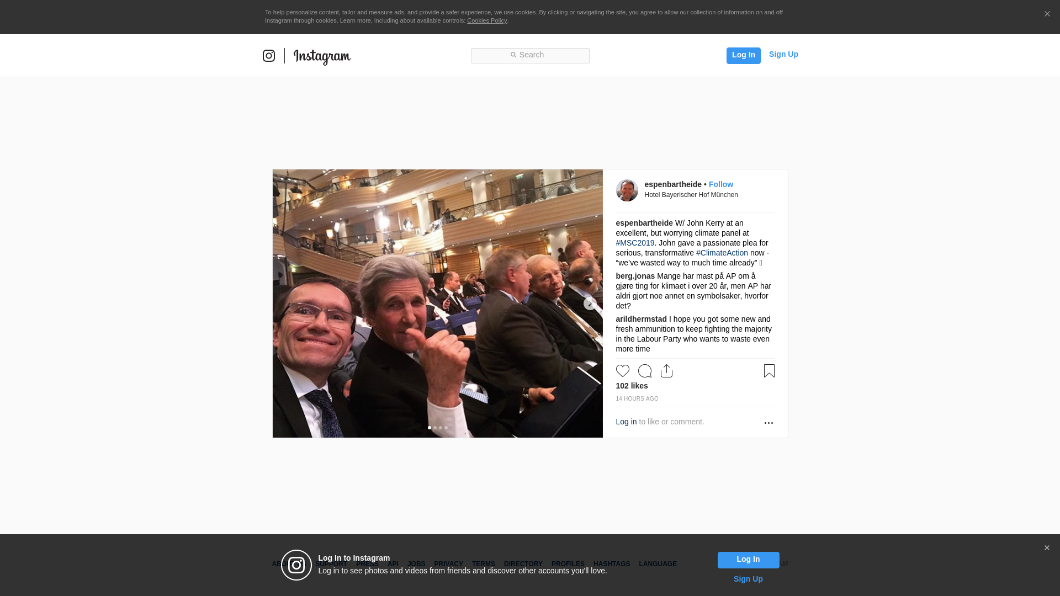Advance to next photo with arrow
This screenshot has width=1060, height=596.
pos(590,304)
